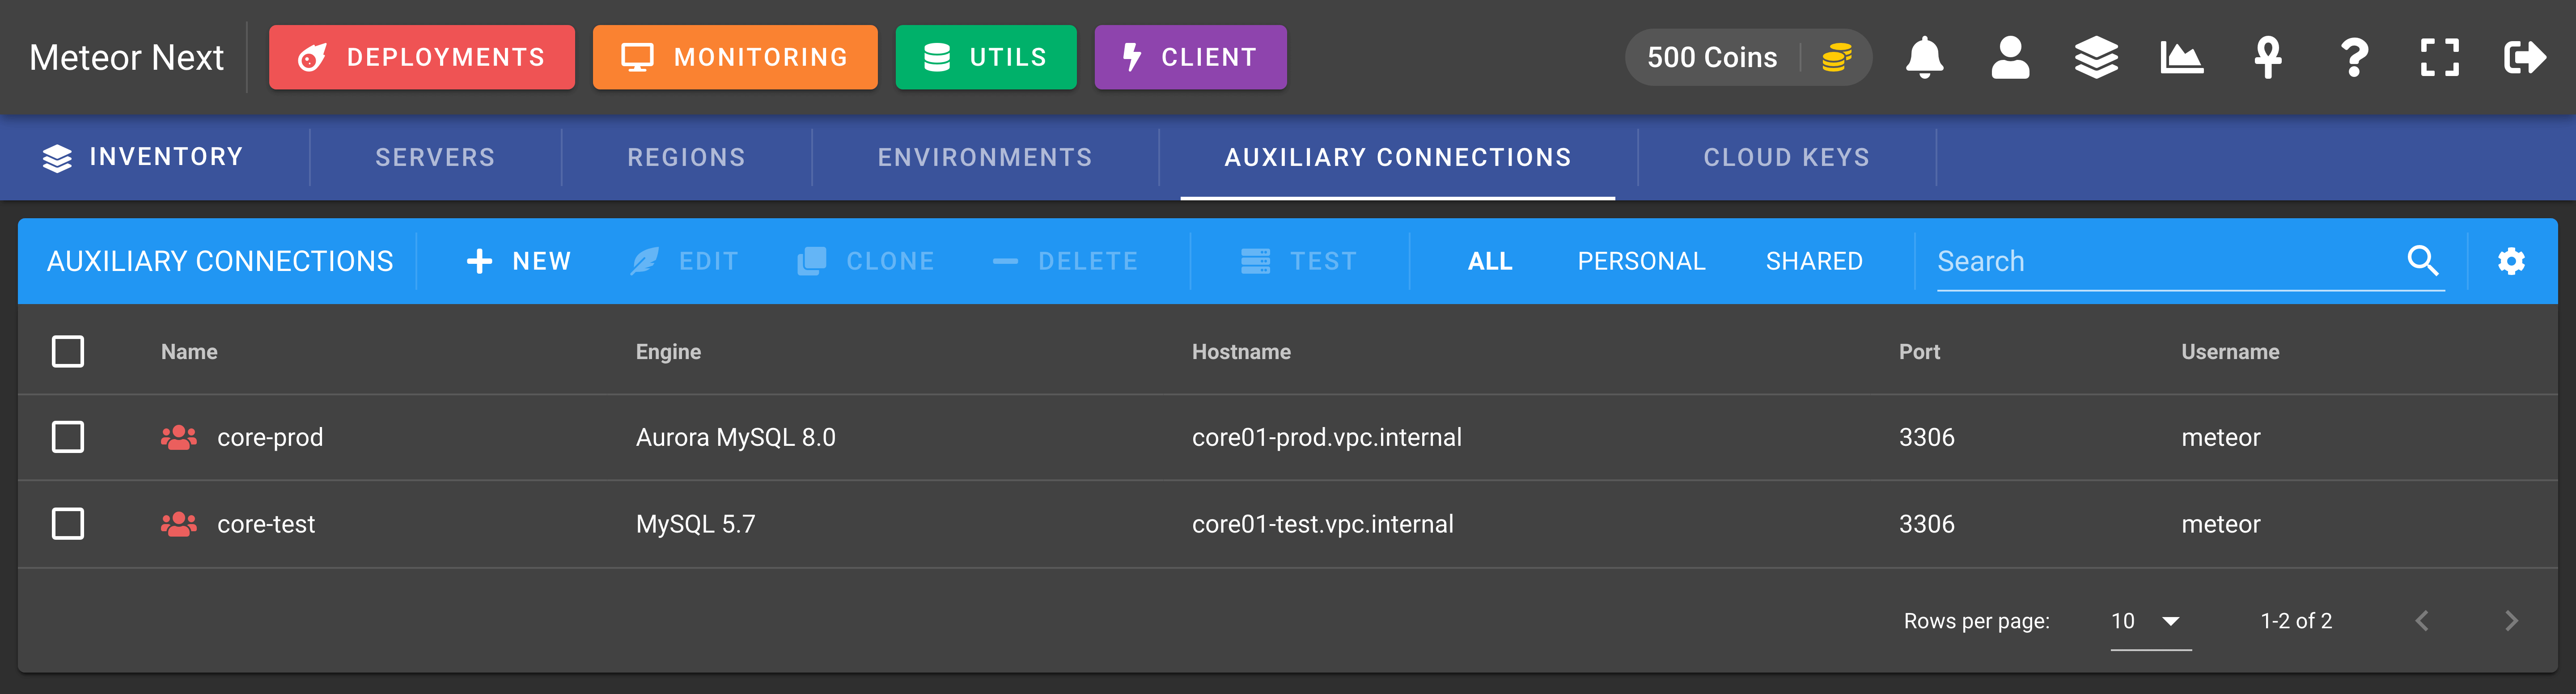
Task: Sort by Name column header
Action: pyautogui.click(x=189, y=352)
